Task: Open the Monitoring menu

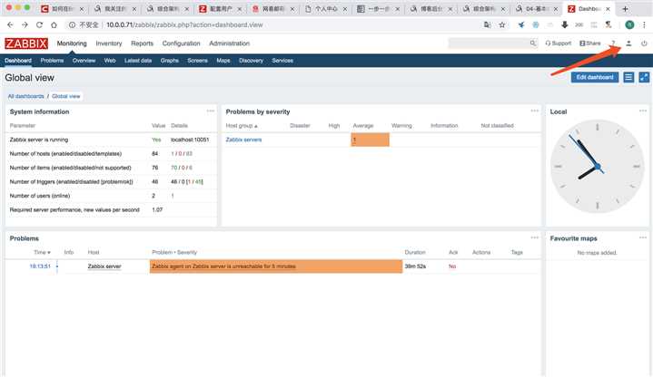Action: [x=72, y=43]
